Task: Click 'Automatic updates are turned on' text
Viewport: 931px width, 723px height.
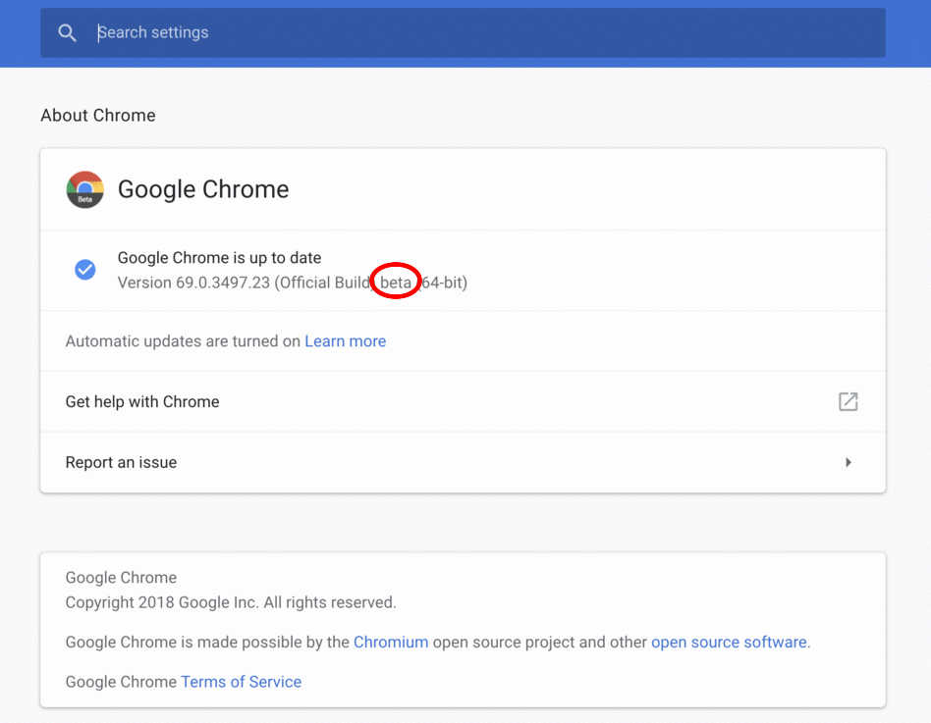Action: (183, 341)
